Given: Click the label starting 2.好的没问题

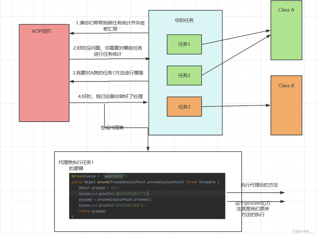Looking at the screenshot, I should coord(108,51).
